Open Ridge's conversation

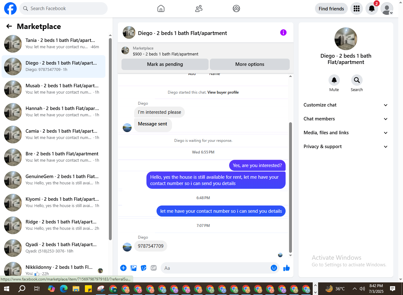point(54,225)
